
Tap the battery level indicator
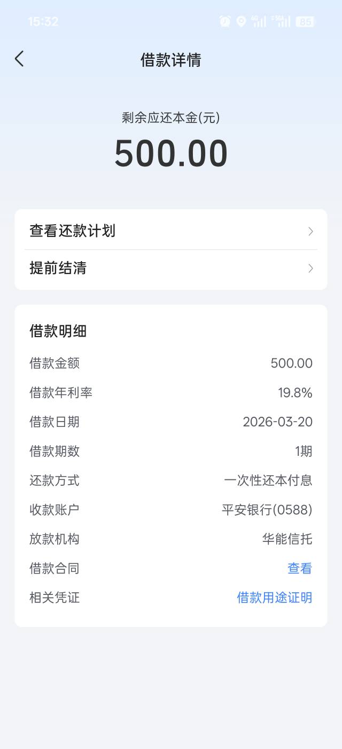tap(305, 21)
